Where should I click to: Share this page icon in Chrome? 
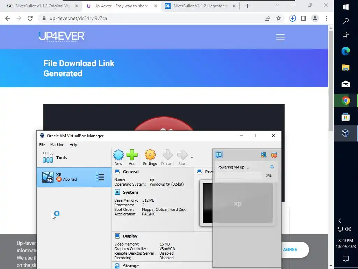267,18
